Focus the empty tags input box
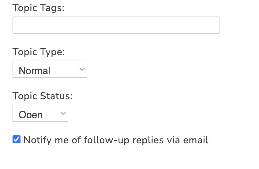 tap(116, 25)
